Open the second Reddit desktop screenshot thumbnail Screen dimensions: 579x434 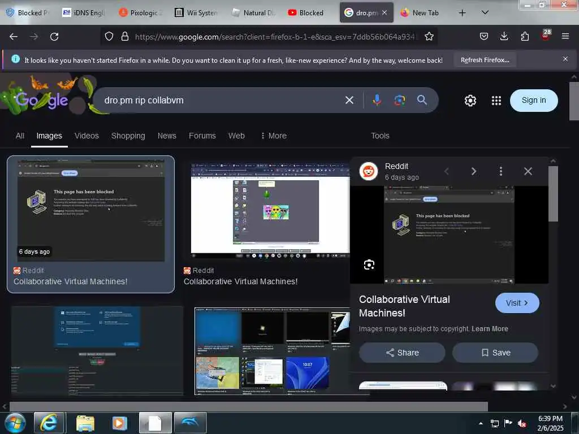[270, 210]
